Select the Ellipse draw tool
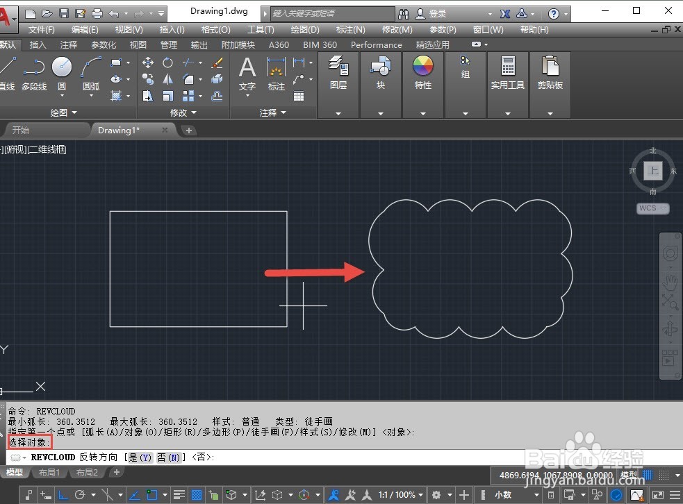 (x=116, y=79)
